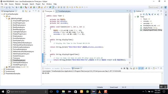Viewport: 168px width, 94px height.
Task: Click Collapse All in Package Explorer
Action: (23, 11)
